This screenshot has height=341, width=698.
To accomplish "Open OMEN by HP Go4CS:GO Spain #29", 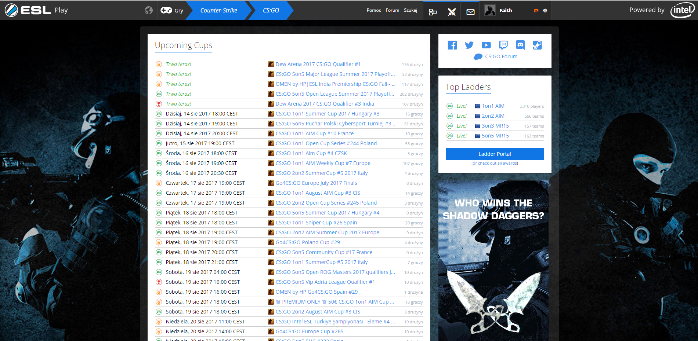I will (x=317, y=292).
